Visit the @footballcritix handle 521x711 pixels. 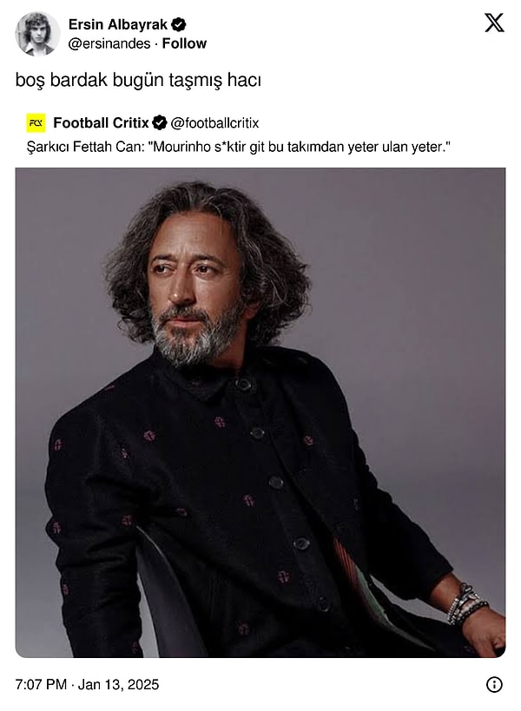coord(214,123)
